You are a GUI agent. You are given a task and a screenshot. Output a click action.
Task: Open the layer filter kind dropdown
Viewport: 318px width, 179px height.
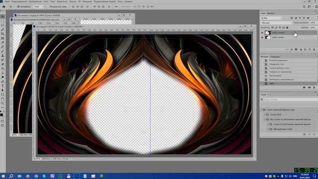click(x=271, y=18)
